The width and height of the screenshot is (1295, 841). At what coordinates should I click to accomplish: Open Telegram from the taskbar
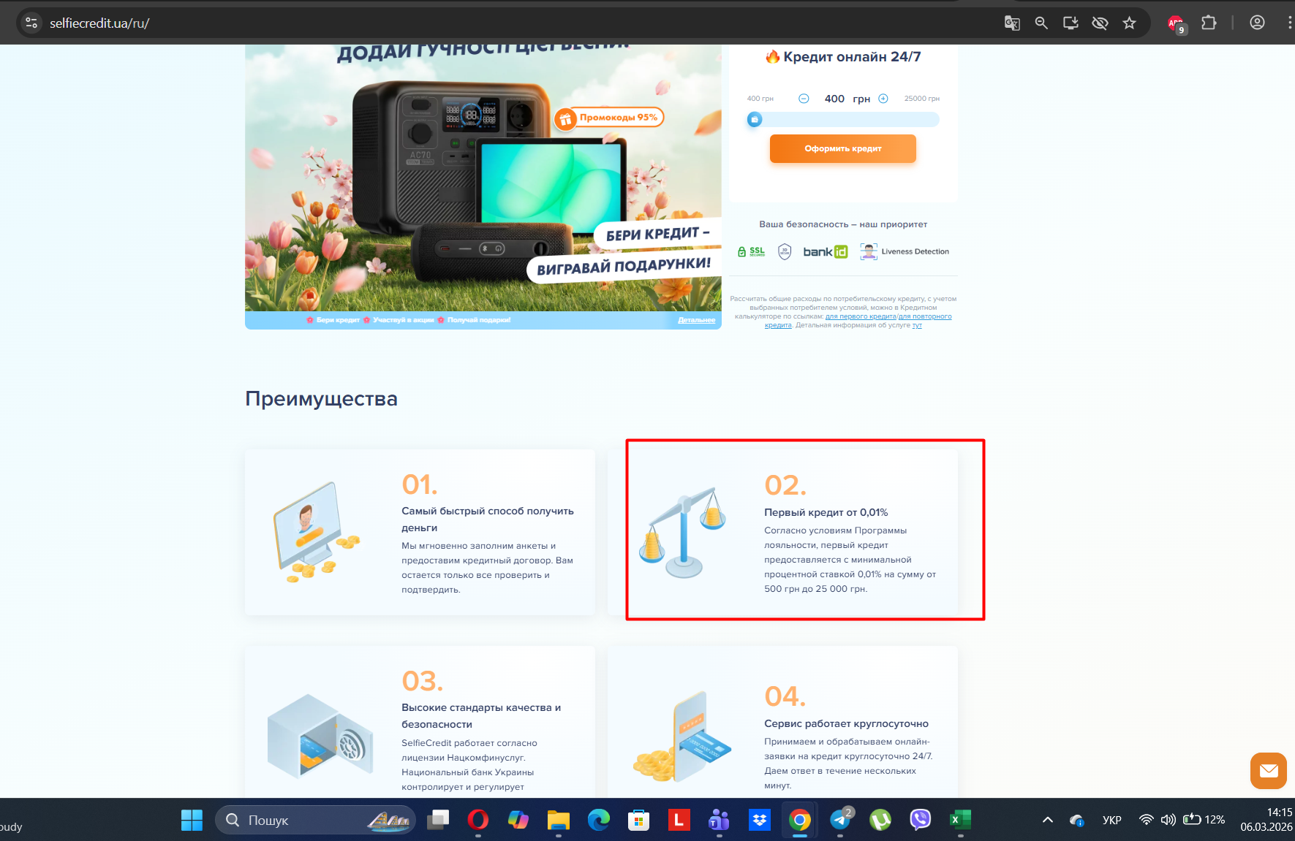tap(840, 820)
